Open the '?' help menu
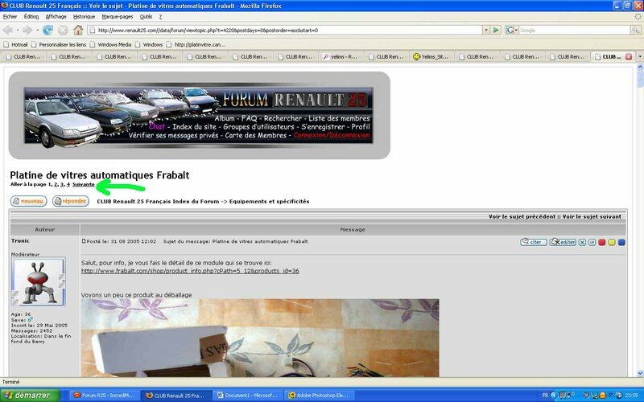644x402 pixels. point(160,17)
